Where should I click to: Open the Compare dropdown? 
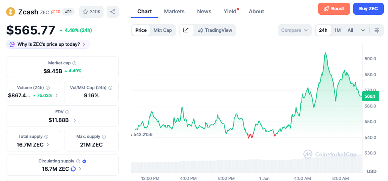click(x=295, y=30)
